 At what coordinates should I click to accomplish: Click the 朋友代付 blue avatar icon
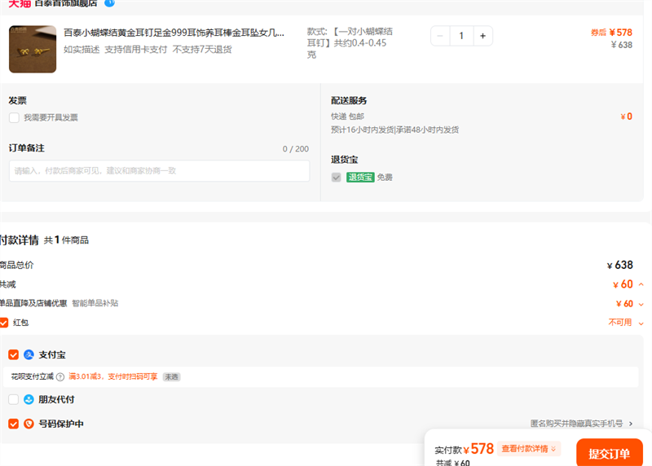coord(29,399)
